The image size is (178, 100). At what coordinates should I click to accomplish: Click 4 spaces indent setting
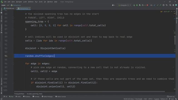coord(156,99)
